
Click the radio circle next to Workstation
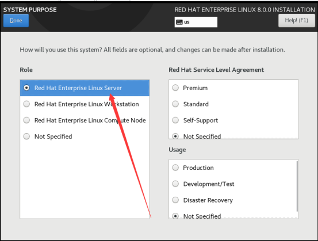point(26,104)
